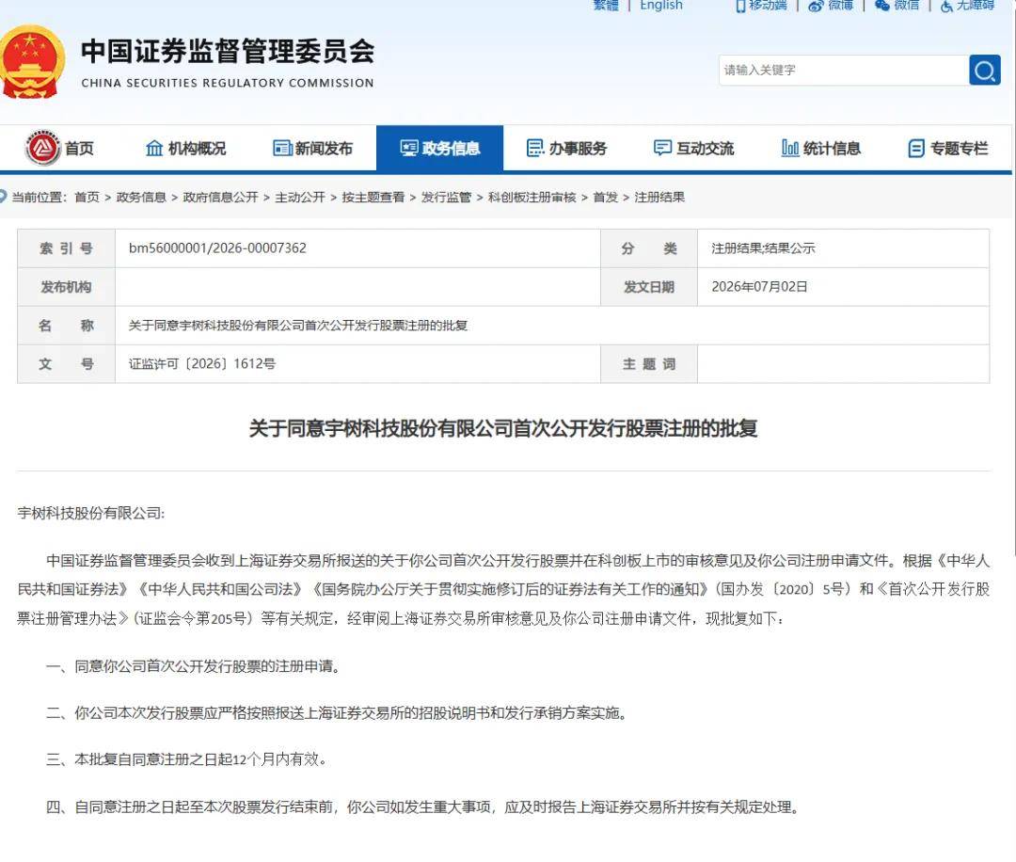Viewport: 1016px width, 862px height.
Task: Click the 索引号 table label
Action: [66, 248]
